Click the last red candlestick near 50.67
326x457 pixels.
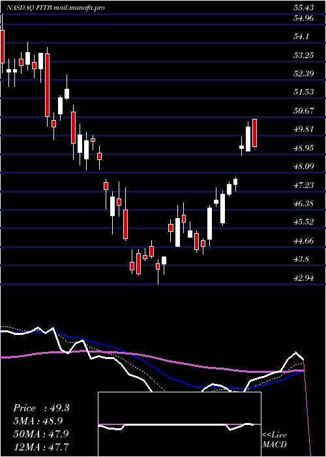click(x=255, y=133)
